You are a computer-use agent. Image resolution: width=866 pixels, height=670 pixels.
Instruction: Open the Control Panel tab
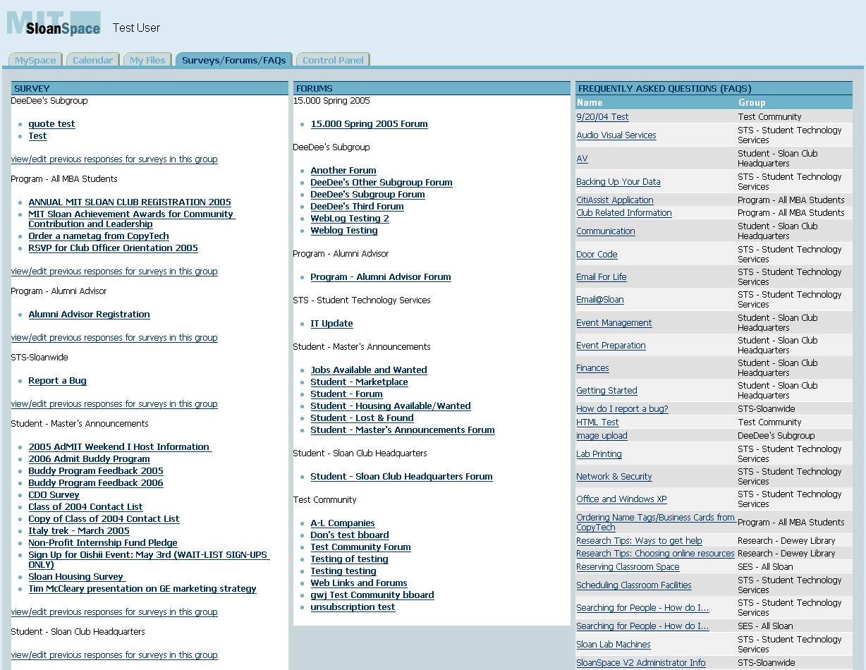point(333,61)
